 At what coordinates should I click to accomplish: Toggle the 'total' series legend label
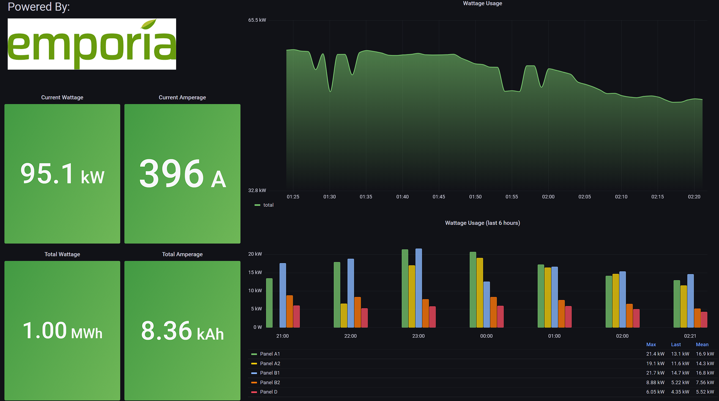[x=268, y=205]
